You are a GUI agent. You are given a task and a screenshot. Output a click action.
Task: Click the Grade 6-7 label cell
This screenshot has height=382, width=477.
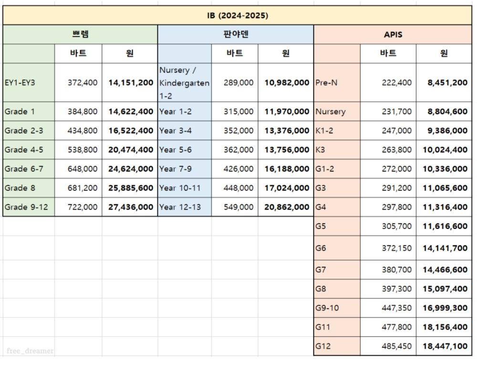coord(29,169)
